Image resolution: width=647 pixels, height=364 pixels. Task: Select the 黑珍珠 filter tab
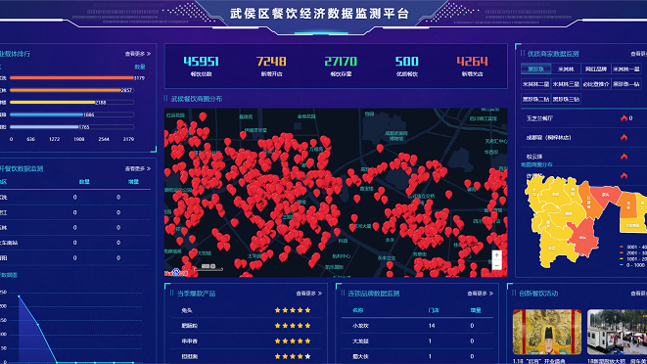535,68
